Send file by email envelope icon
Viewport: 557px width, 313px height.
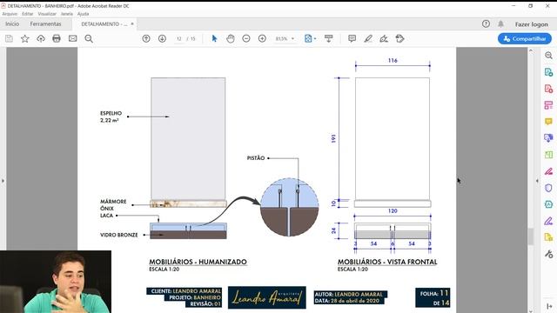point(72,38)
